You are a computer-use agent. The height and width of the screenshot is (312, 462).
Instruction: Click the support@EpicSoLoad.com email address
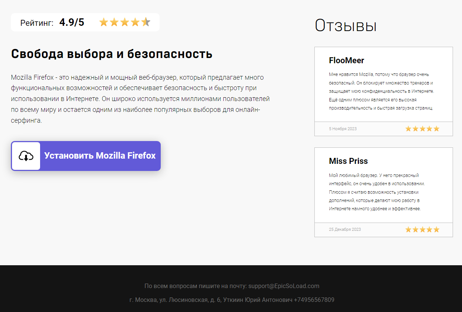[284, 286]
